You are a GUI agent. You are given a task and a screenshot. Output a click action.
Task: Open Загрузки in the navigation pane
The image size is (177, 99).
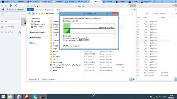tap(35, 21)
